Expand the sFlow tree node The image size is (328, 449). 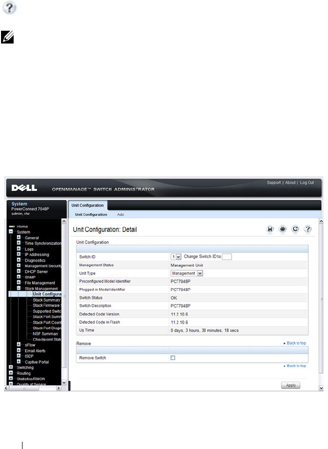point(18,345)
